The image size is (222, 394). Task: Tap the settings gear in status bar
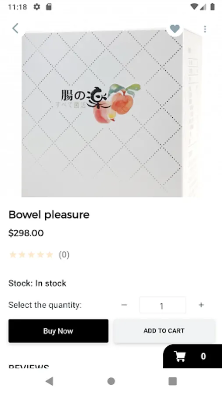point(37,7)
